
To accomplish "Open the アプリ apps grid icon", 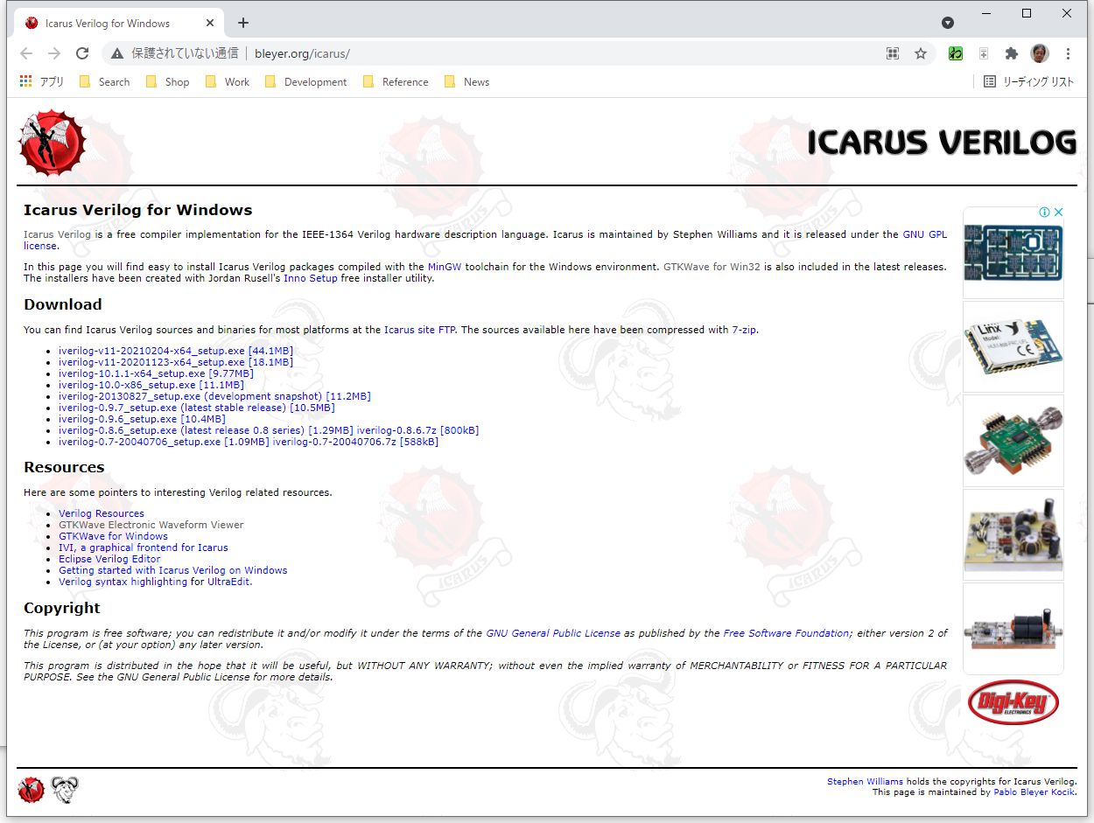I will click(24, 81).
